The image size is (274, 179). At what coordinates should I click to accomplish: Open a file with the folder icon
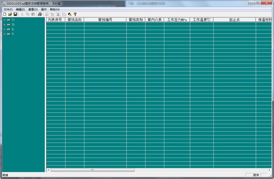[x=10, y=14]
